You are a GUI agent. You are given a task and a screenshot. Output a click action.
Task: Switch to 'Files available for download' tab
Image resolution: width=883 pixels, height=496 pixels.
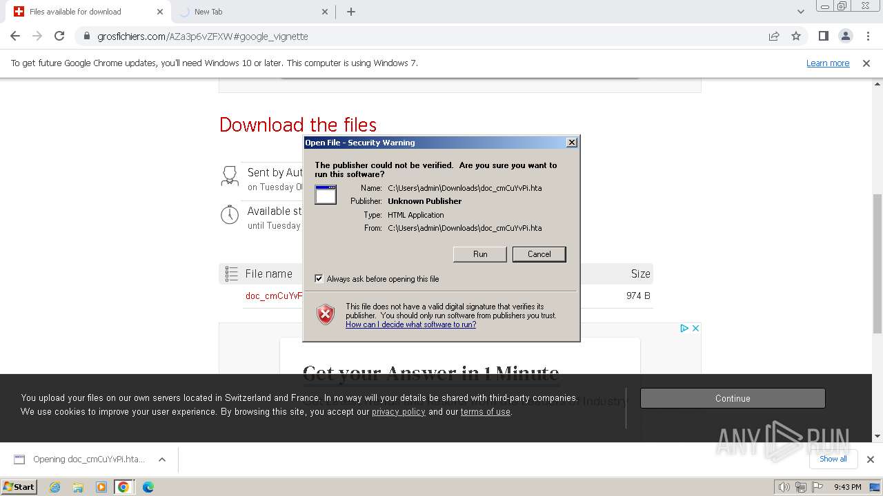point(86,12)
